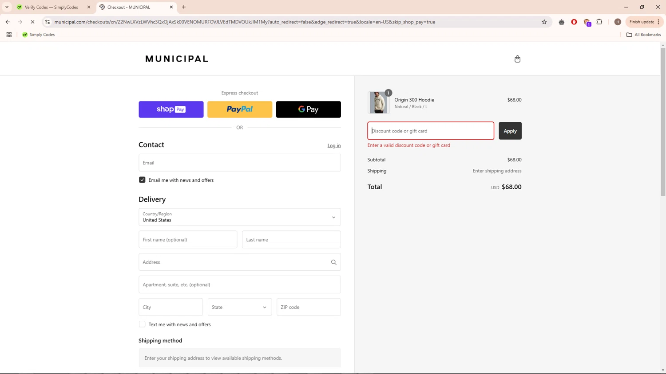
Task: Apply the discount code
Action: 510,131
